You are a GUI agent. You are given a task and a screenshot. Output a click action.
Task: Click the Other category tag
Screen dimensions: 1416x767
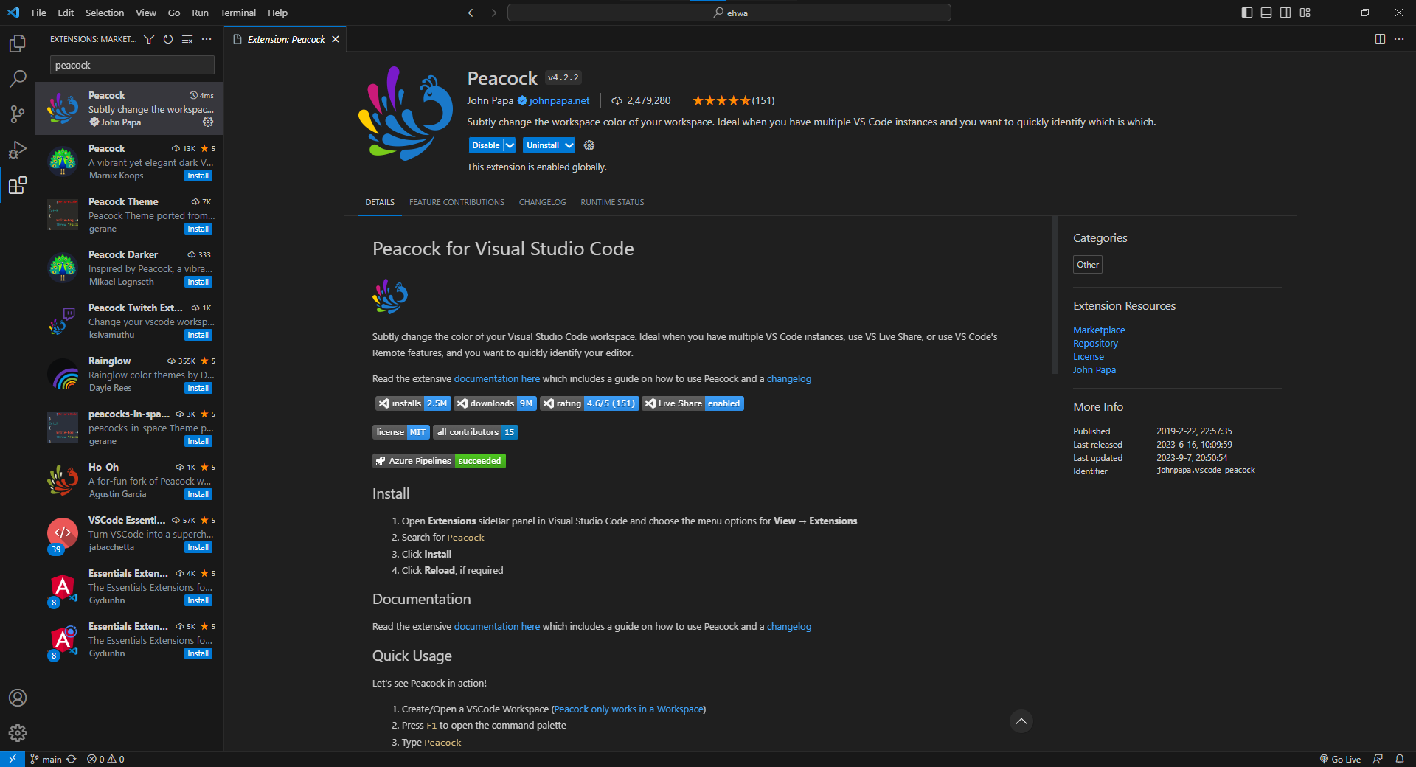coord(1088,265)
